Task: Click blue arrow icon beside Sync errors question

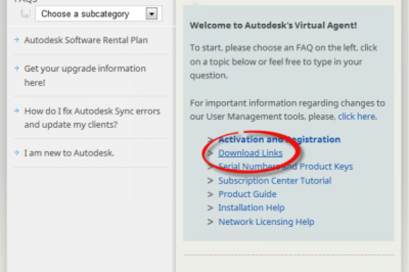Action: click(17, 111)
